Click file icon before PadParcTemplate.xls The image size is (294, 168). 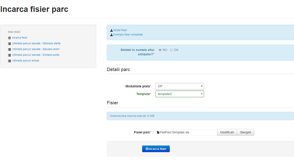point(158,132)
